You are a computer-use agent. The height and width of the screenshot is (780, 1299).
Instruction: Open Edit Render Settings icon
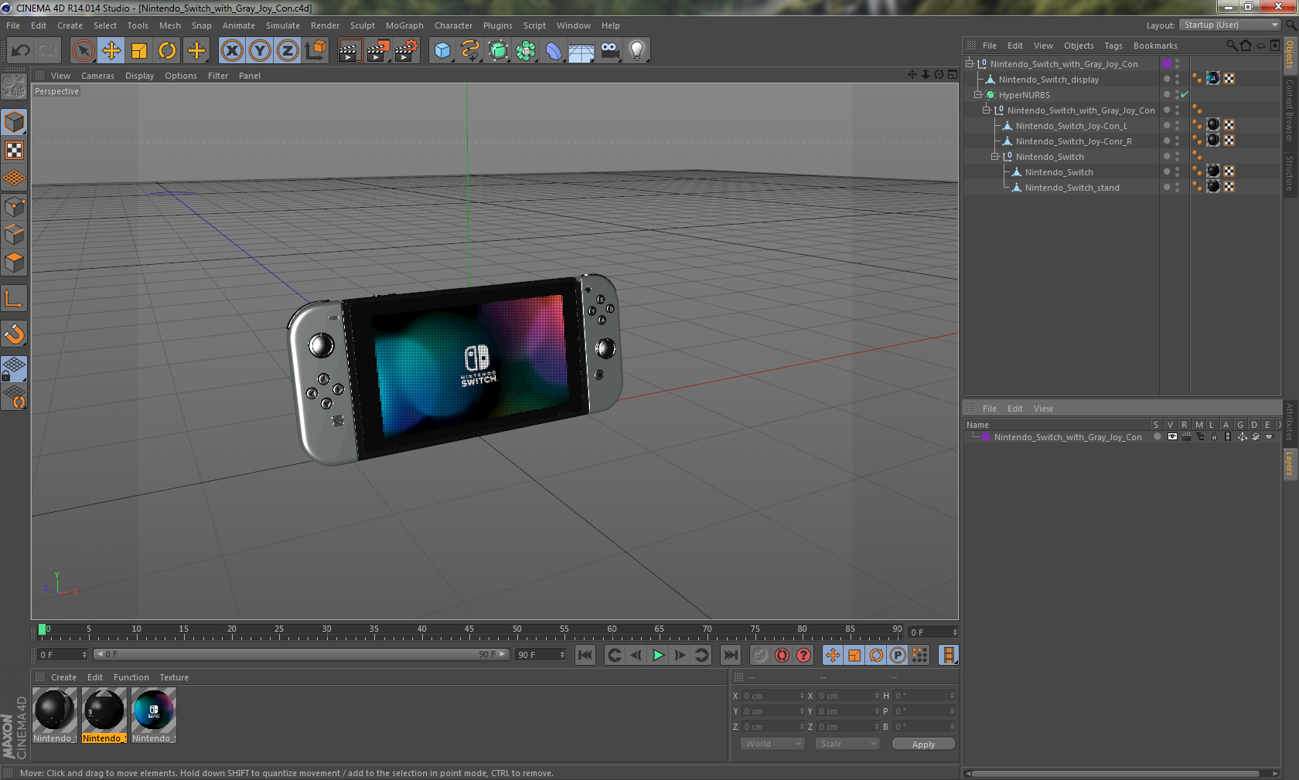(x=406, y=51)
